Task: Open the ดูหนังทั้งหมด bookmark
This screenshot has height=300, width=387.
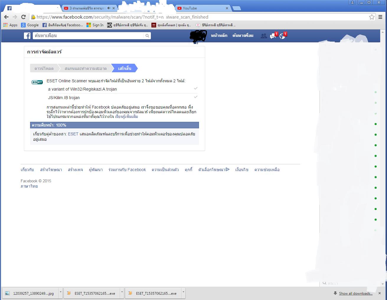Action: [x=171, y=25]
